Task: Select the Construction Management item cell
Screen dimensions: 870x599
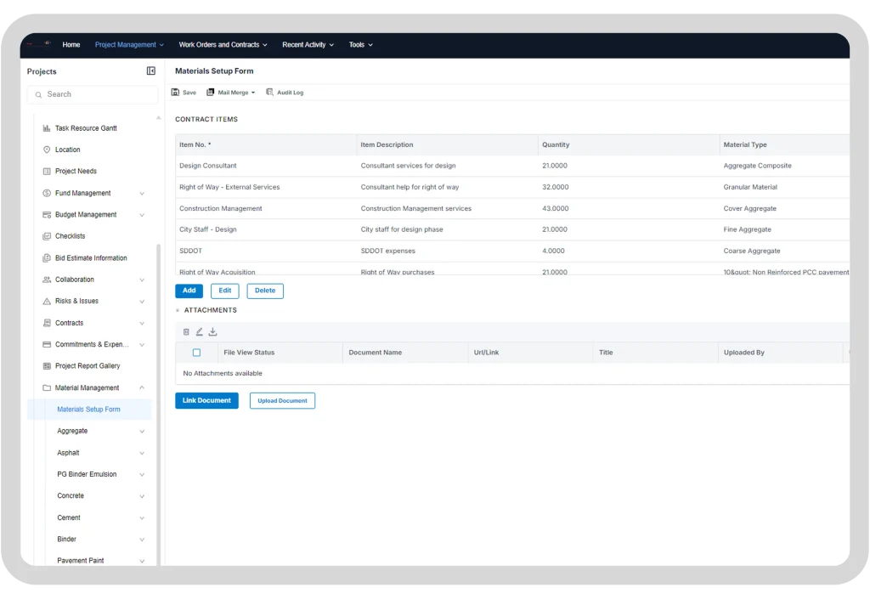Action: 266,208
